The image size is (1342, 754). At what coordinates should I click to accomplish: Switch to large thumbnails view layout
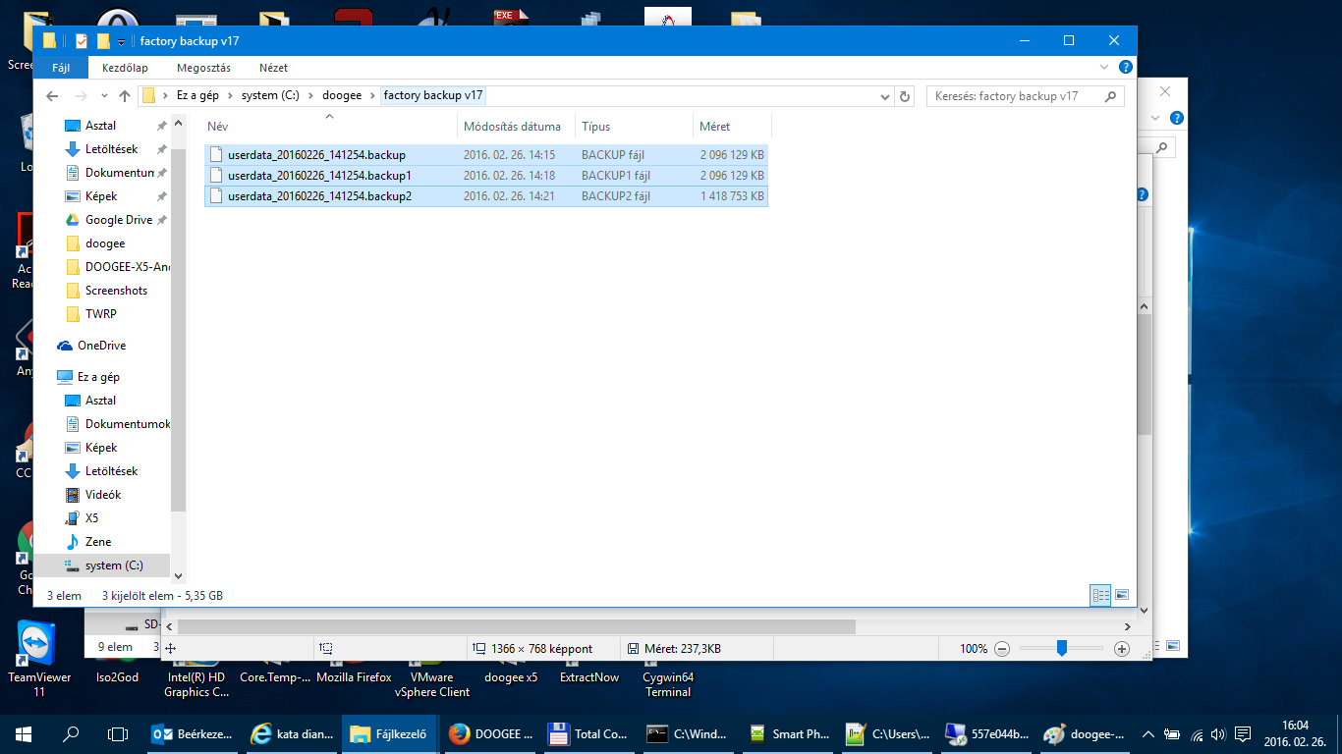pyautogui.click(x=1122, y=595)
